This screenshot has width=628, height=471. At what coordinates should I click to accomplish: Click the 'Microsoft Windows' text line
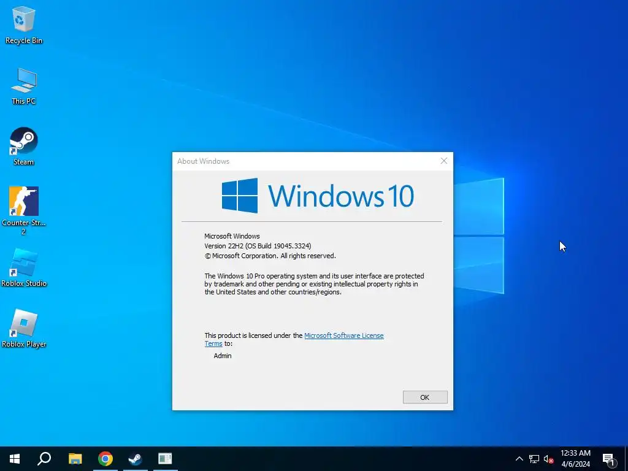[232, 236]
